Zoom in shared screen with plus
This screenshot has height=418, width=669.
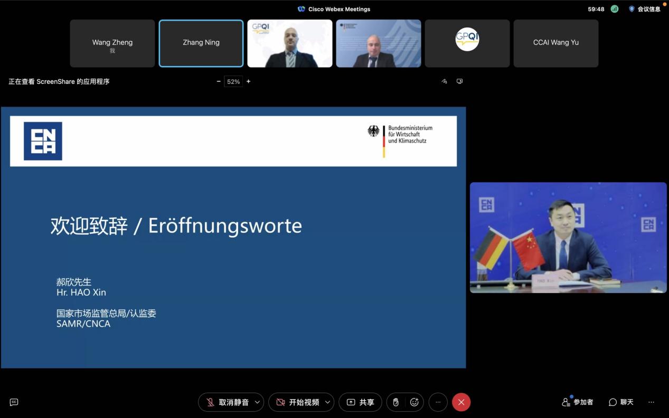tap(248, 81)
